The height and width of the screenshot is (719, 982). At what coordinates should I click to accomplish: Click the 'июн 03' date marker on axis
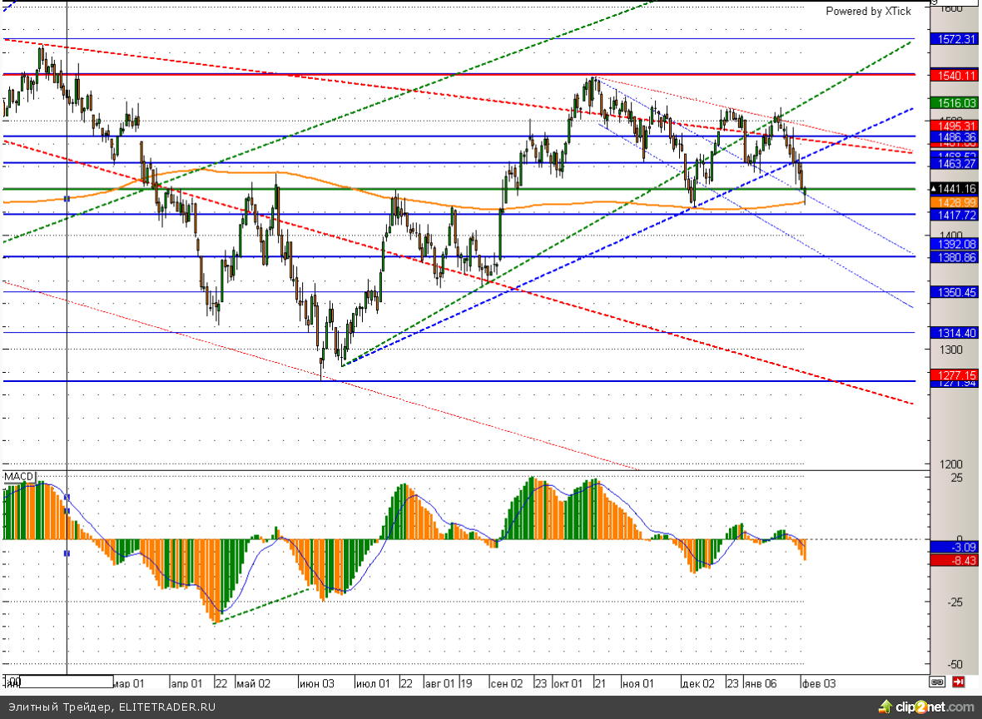316,683
